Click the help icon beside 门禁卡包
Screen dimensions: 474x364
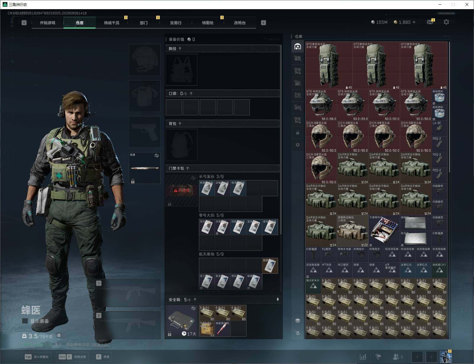pos(188,168)
